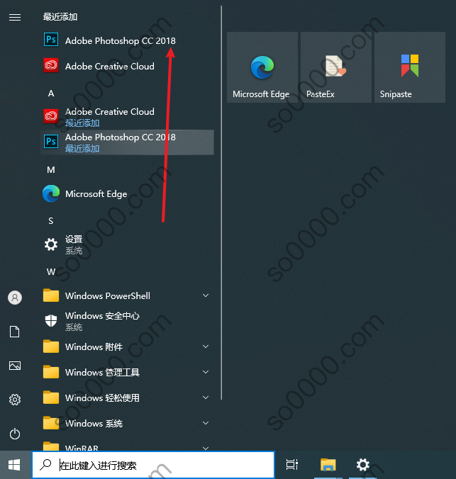456x479 pixels.
Task: Click the letter S section header
Action: click(x=51, y=221)
